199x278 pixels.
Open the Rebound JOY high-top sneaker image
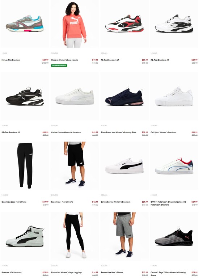click(x=25, y=236)
